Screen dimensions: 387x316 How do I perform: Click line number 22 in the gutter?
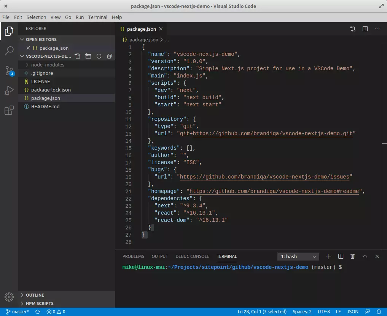128,199
